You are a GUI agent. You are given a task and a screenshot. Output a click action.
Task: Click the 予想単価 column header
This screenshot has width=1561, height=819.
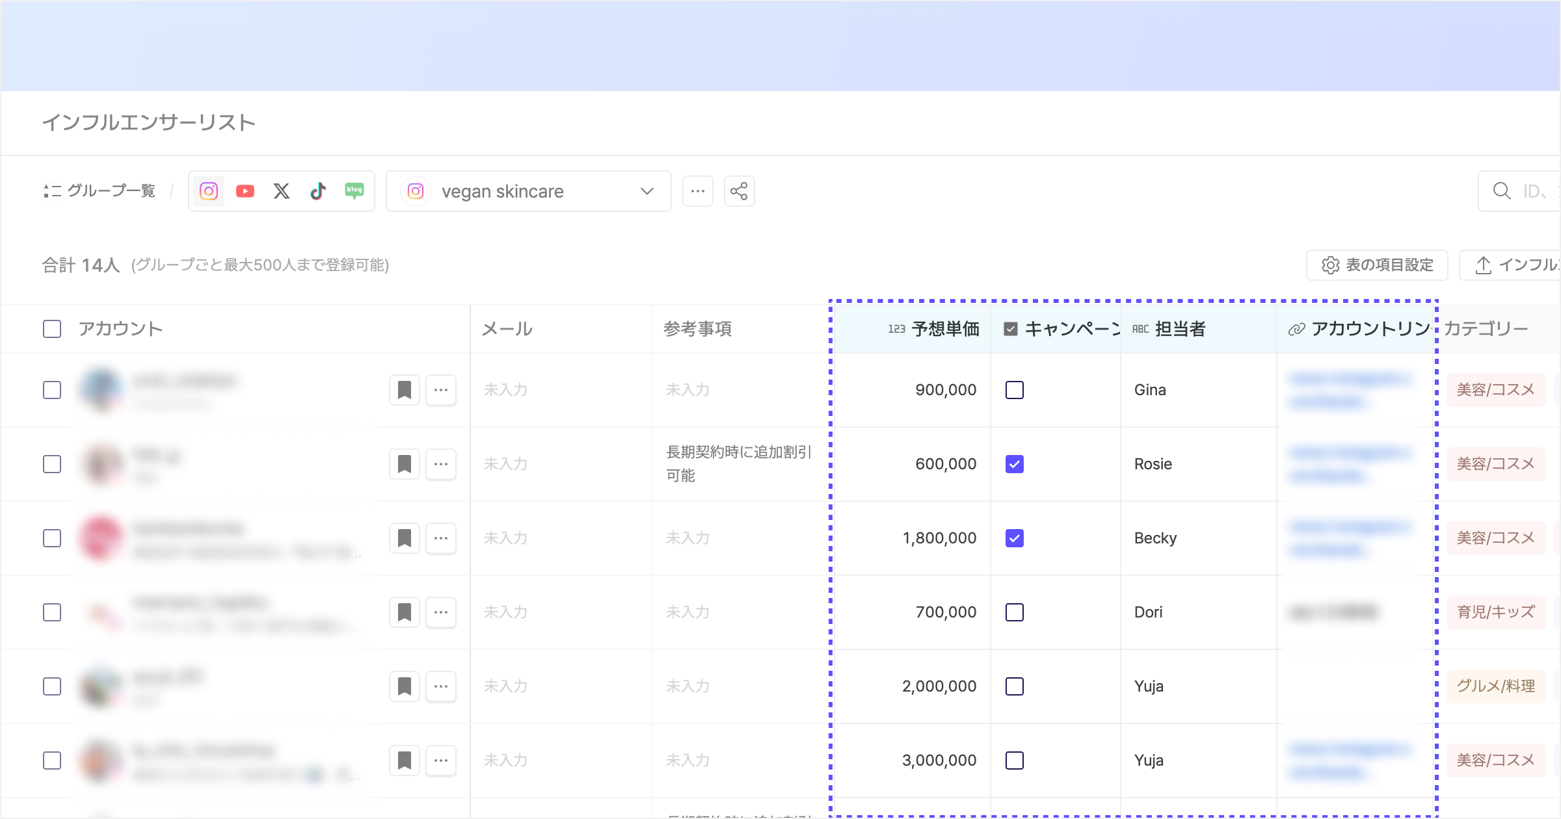945,329
